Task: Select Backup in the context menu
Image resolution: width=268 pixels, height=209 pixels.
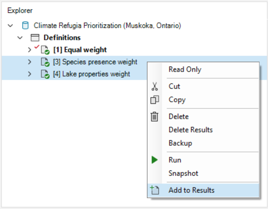Action: 180,143
